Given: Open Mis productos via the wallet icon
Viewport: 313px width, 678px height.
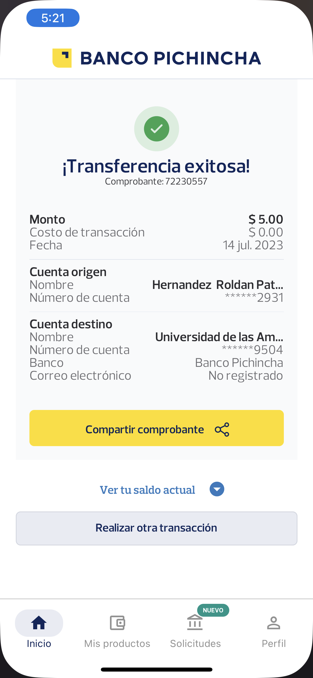Looking at the screenshot, I should point(117,623).
